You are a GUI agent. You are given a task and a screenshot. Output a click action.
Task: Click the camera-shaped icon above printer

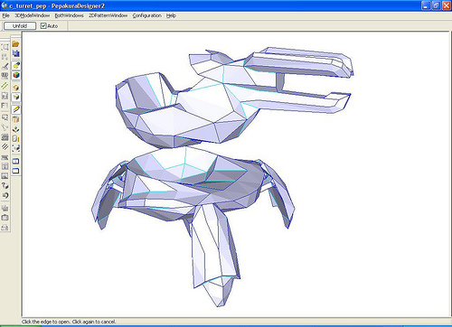click(x=5, y=218)
